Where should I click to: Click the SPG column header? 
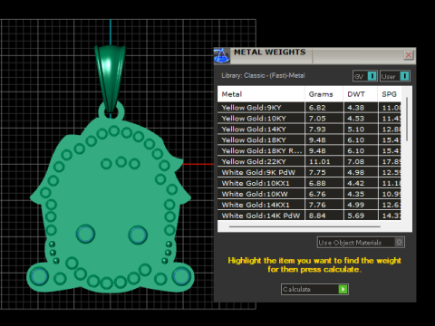click(390, 94)
